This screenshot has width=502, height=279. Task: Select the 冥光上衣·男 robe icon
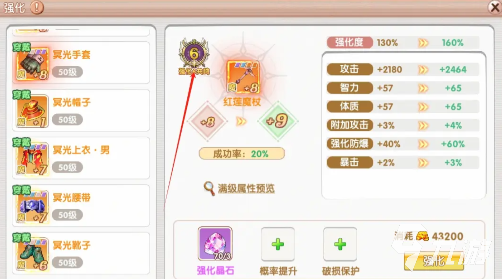pos(32,158)
